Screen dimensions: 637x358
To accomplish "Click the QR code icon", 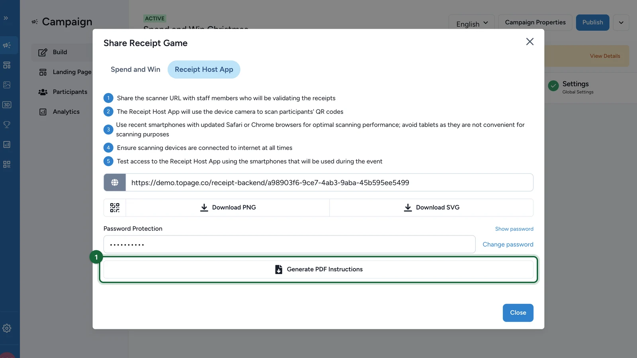I will coord(115,208).
